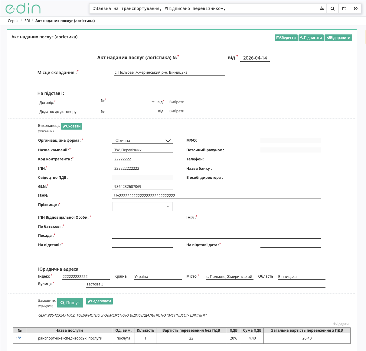Click the act number input field

click(203, 58)
